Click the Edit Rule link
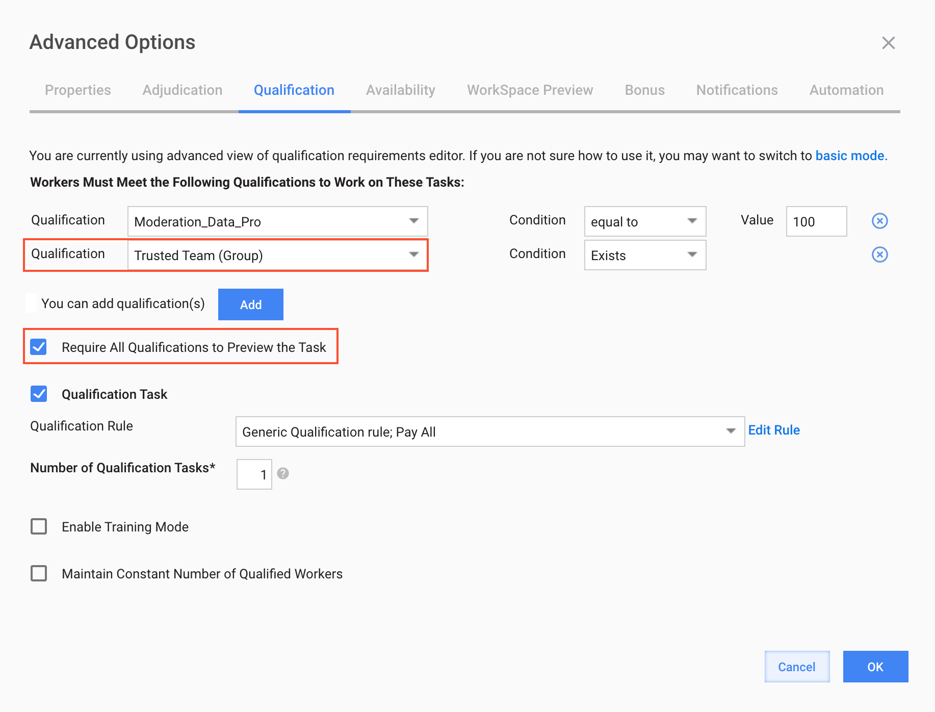935x712 pixels. click(x=774, y=430)
